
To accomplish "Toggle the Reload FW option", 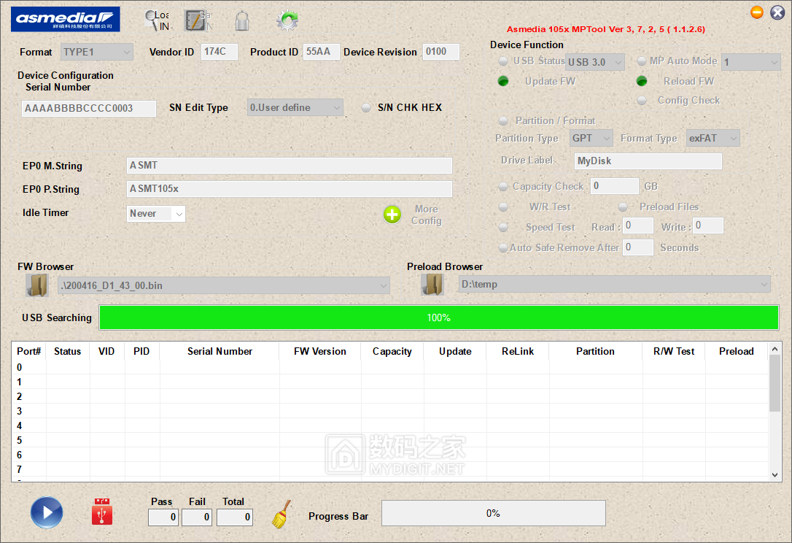I will point(642,81).
